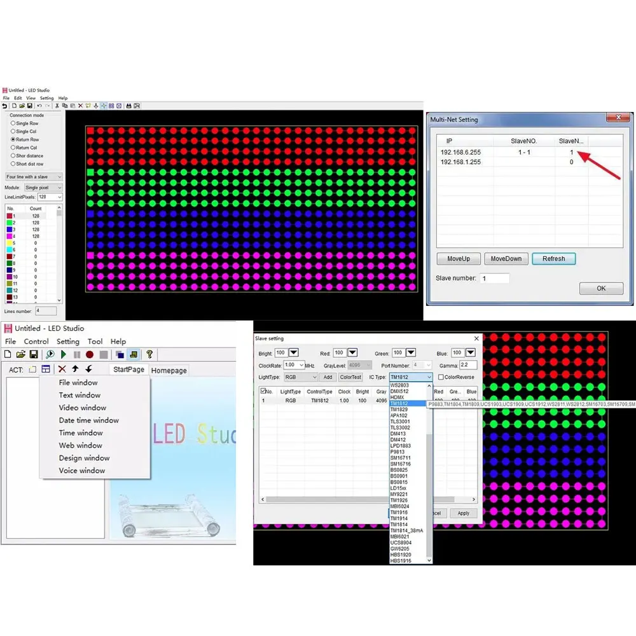Click the Help question mark icon
Viewport: 636px width, 636px height.
point(150,355)
